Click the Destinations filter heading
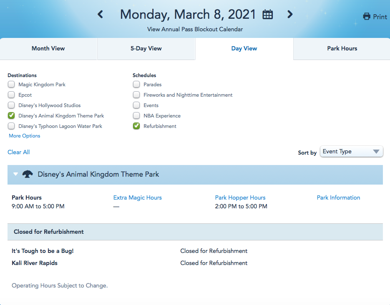The height and width of the screenshot is (305, 390). [22, 75]
